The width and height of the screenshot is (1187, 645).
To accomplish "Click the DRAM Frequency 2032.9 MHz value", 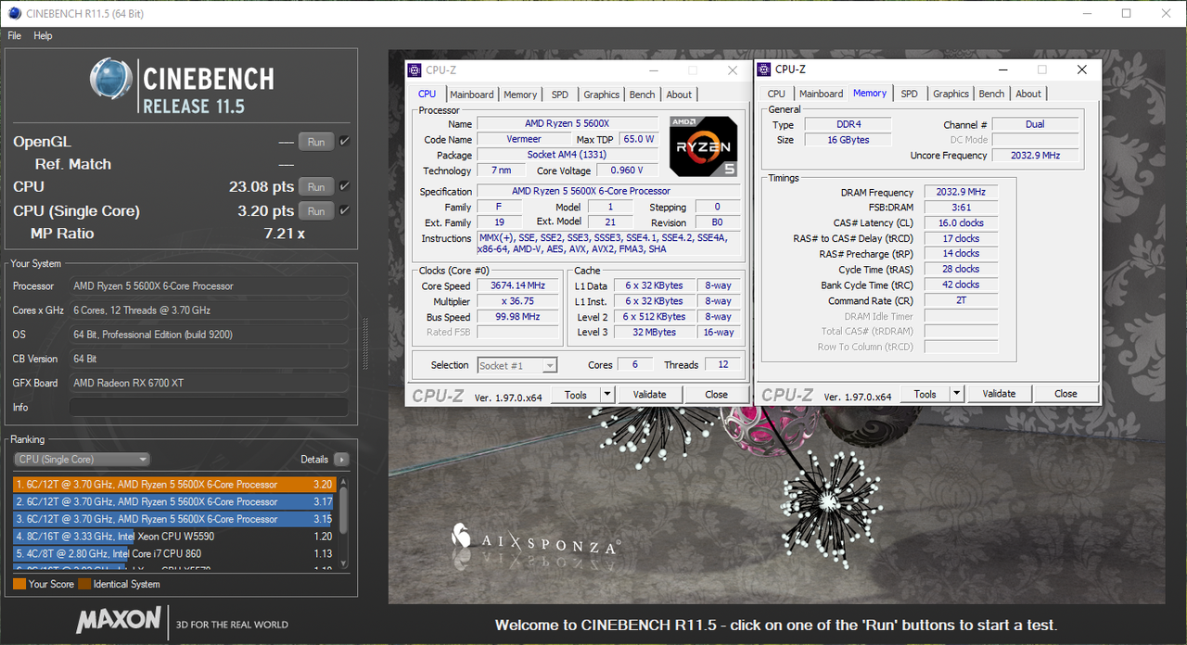I will [961, 193].
